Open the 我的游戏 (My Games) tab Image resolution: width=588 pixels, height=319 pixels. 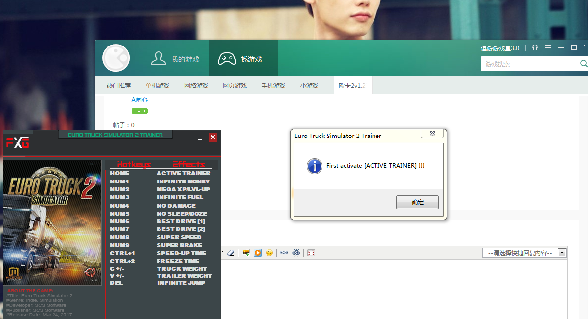(175, 58)
